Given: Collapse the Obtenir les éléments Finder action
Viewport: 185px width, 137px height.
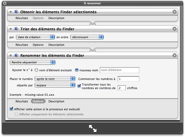Looking at the screenshot, I should coord(11,12).
